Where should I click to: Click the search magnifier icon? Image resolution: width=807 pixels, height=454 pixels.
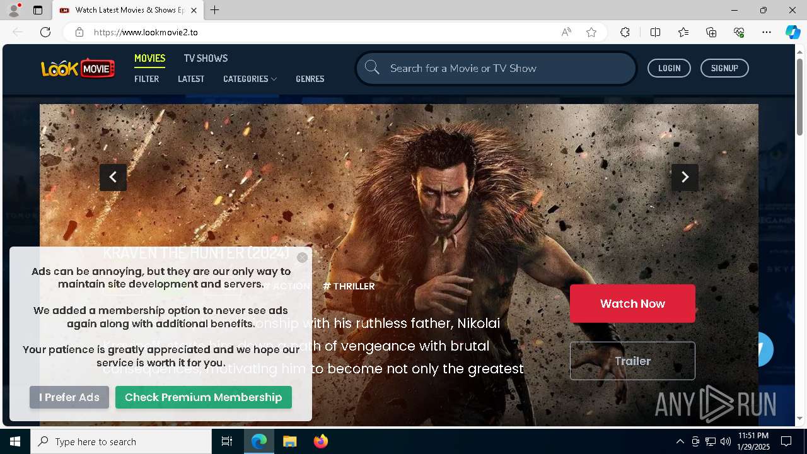click(x=372, y=67)
